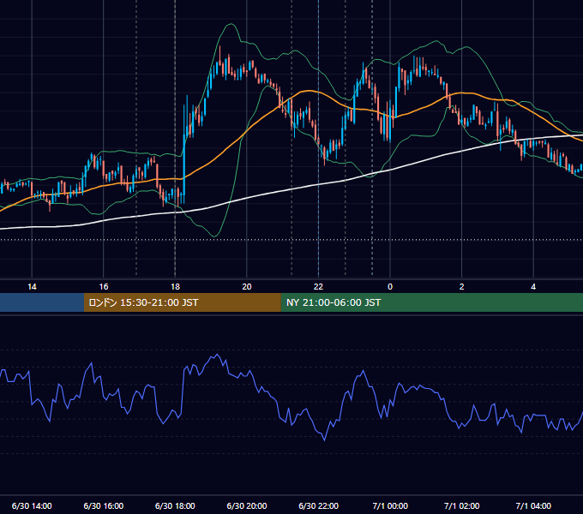The height and width of the screenshot is (514, 583).
Task: Click the upper axis hour label 4
Action: click(x=533, y=287)
